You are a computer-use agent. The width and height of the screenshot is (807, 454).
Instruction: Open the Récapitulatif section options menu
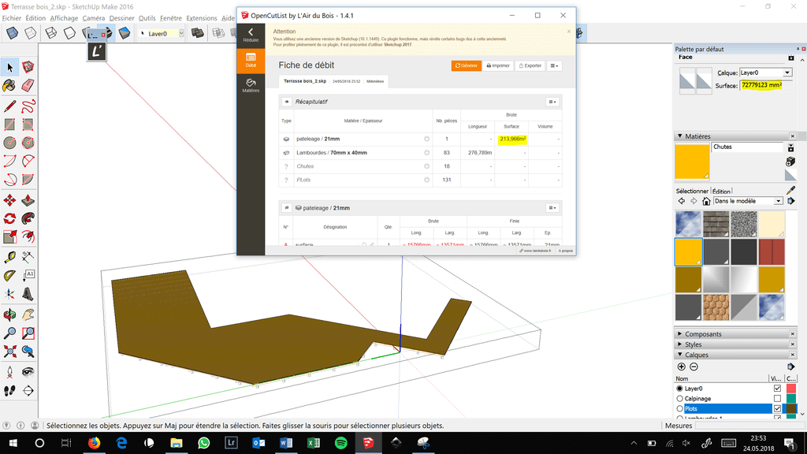pos(552,102)
